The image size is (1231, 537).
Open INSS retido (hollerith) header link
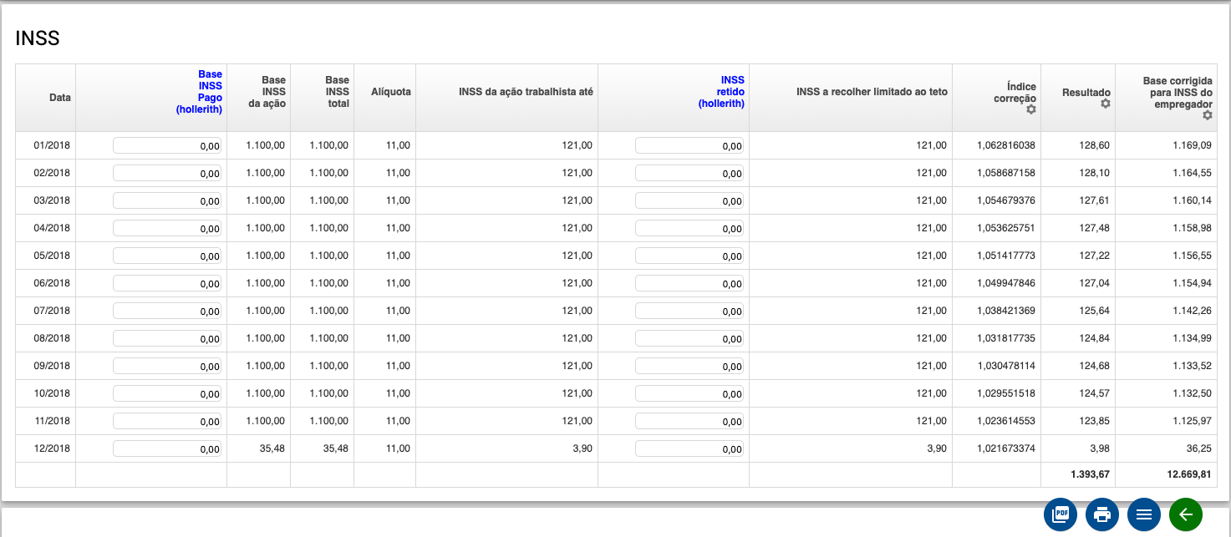coord(721,92)
